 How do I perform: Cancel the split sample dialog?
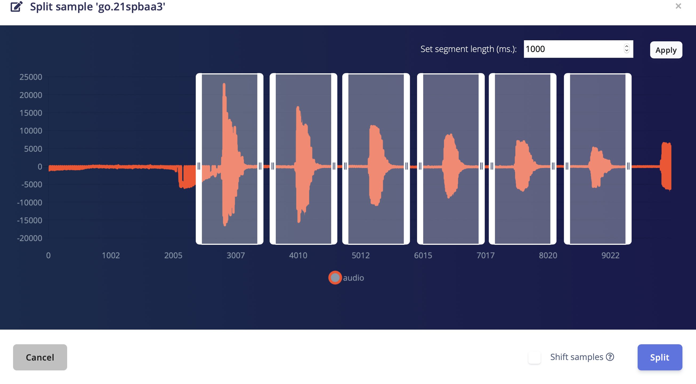(40, 357)
